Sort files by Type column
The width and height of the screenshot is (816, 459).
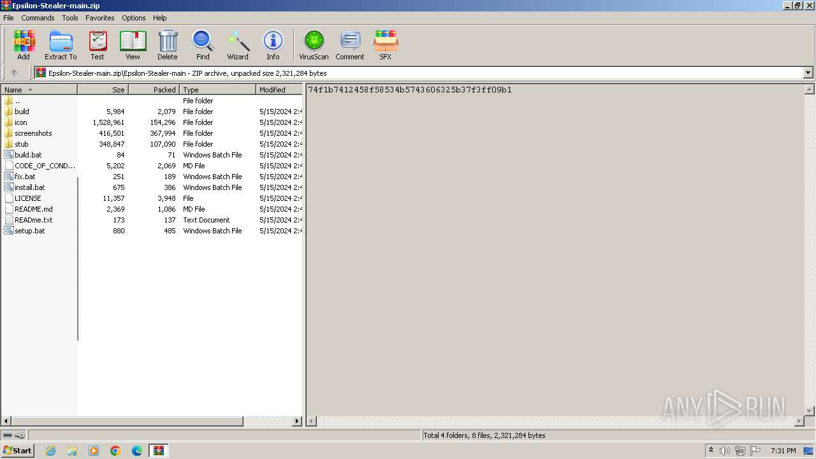pos(218,90)
